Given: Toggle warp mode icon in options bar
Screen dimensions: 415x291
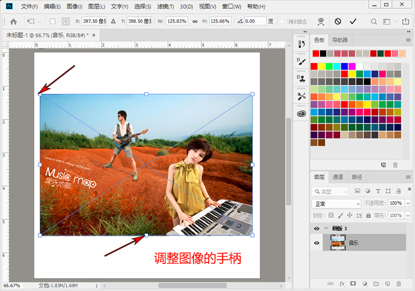Looking at the screenshot, I should click(x=321, y=22).
